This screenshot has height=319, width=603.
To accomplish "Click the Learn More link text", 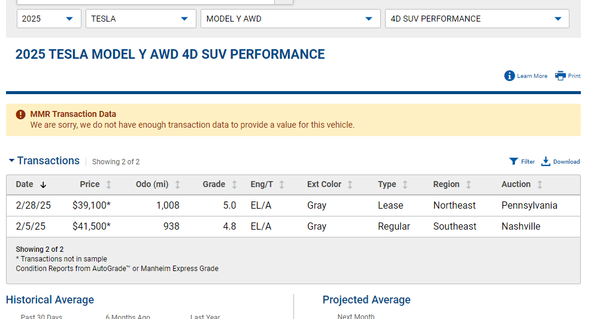I will click(532, 76).
